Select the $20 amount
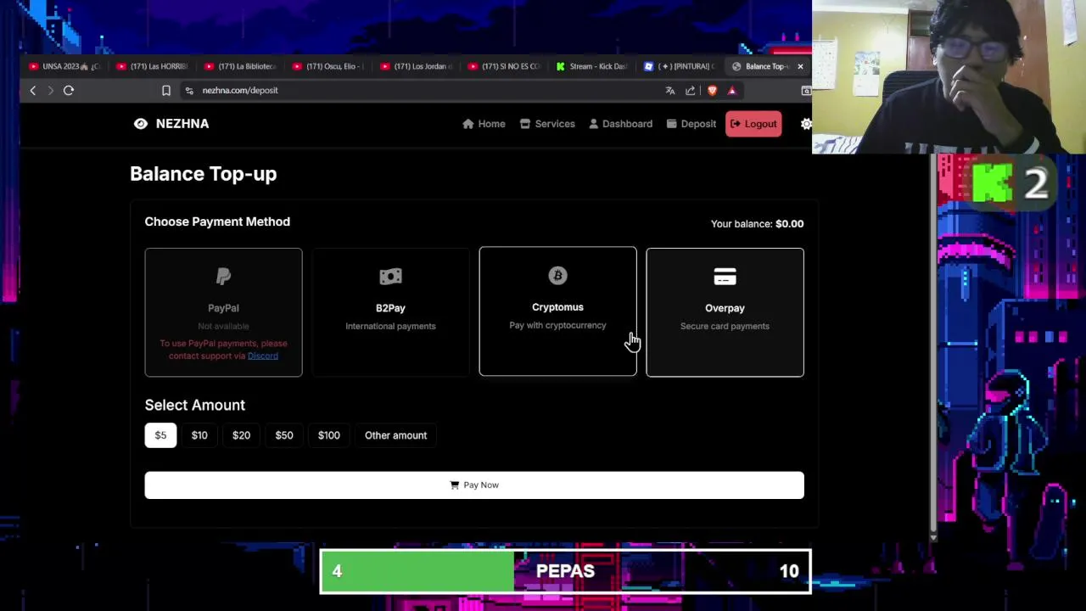 point(241,435)
